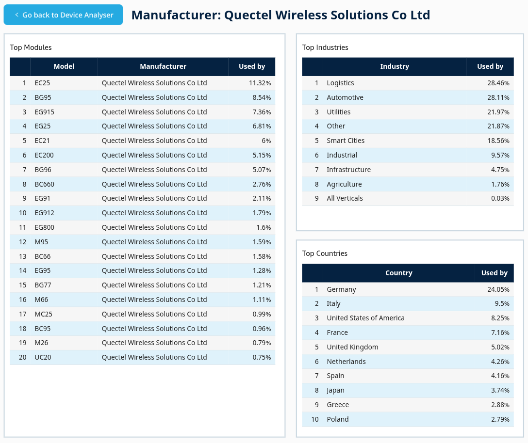Select the EC21 model cell
This screenshot has width=528, height=443.
[x=64, y=141]
